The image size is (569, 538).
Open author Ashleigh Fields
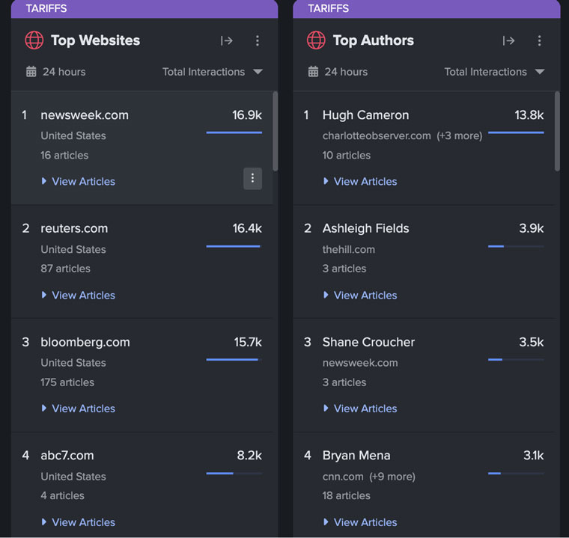[366, 228]
